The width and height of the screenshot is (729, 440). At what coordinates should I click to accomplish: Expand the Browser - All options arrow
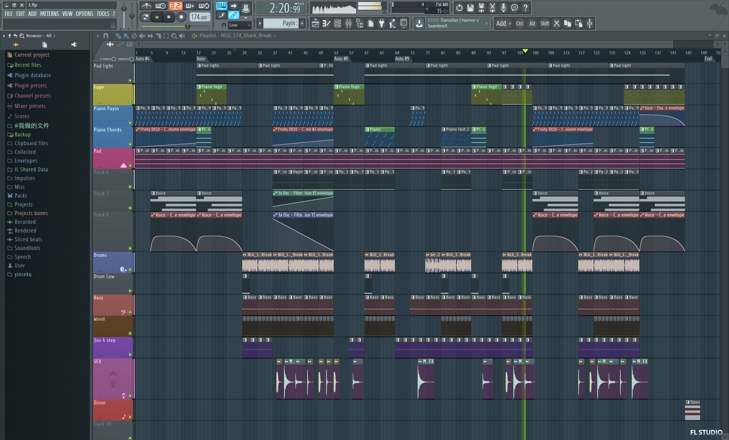(x=55, y=36)
